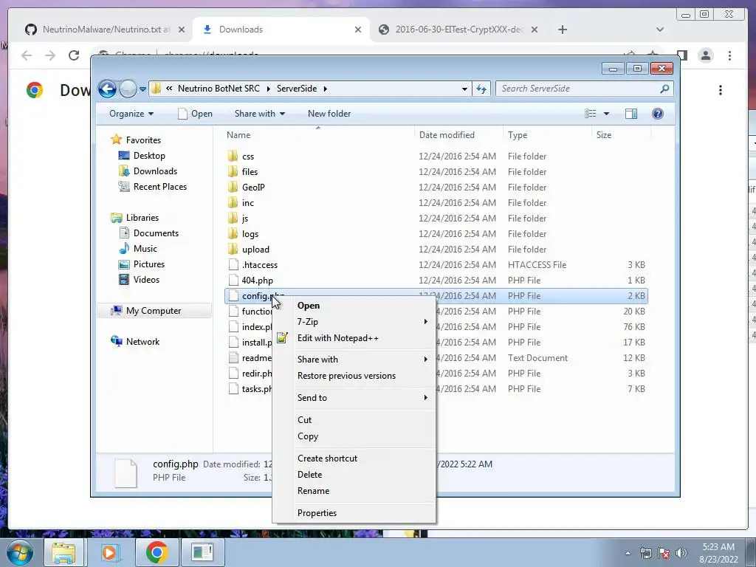Screen dimensions: 756x567
Task: Click the Explorer Help icon
Action: pos(657,114)
